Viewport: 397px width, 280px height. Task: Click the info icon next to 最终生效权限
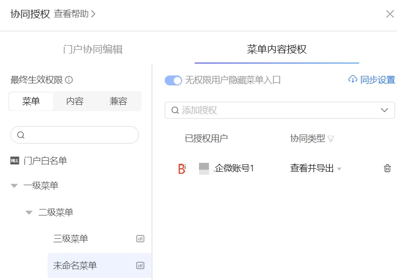pyautogui.click(x=69, y=80)
